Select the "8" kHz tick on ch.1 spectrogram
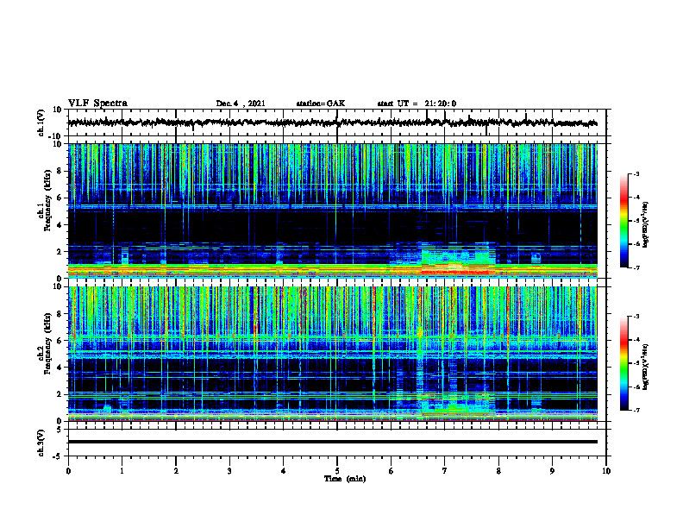 click(60, 171)
